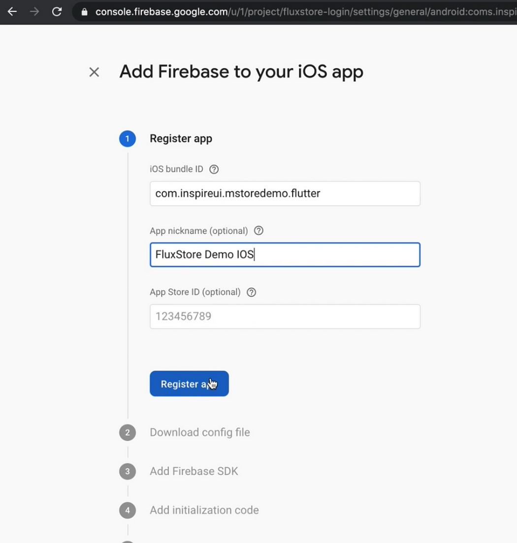The width and height of the screenshot is (517, 543).
Task: Click into the App nickname field
Action: pos(285,255)
